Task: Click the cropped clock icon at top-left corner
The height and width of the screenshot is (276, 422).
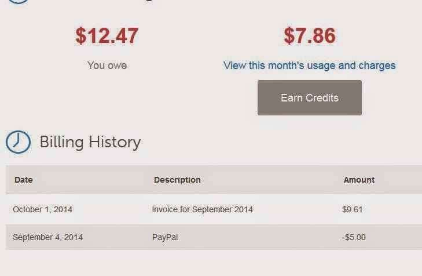Action: click(x=17, y=1)
